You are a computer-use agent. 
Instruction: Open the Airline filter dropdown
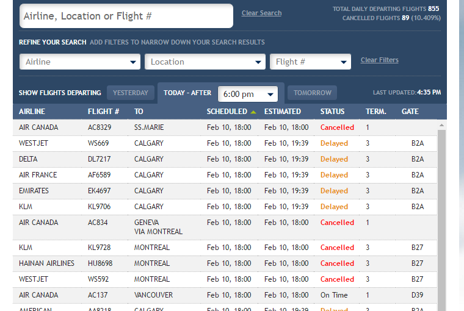tap(80, 62)
